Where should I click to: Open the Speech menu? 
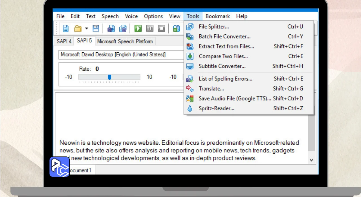110,16
